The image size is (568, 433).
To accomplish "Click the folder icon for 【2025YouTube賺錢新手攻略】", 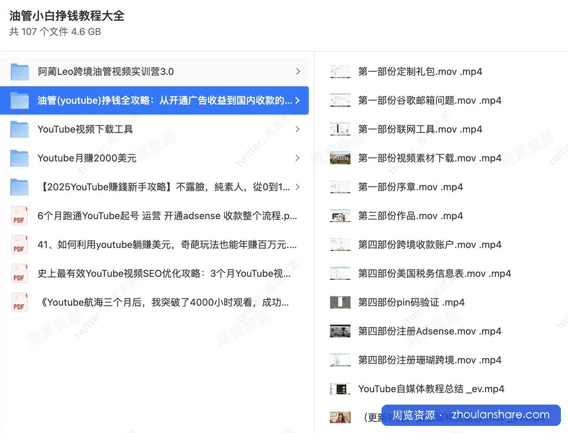I will 19,187.
